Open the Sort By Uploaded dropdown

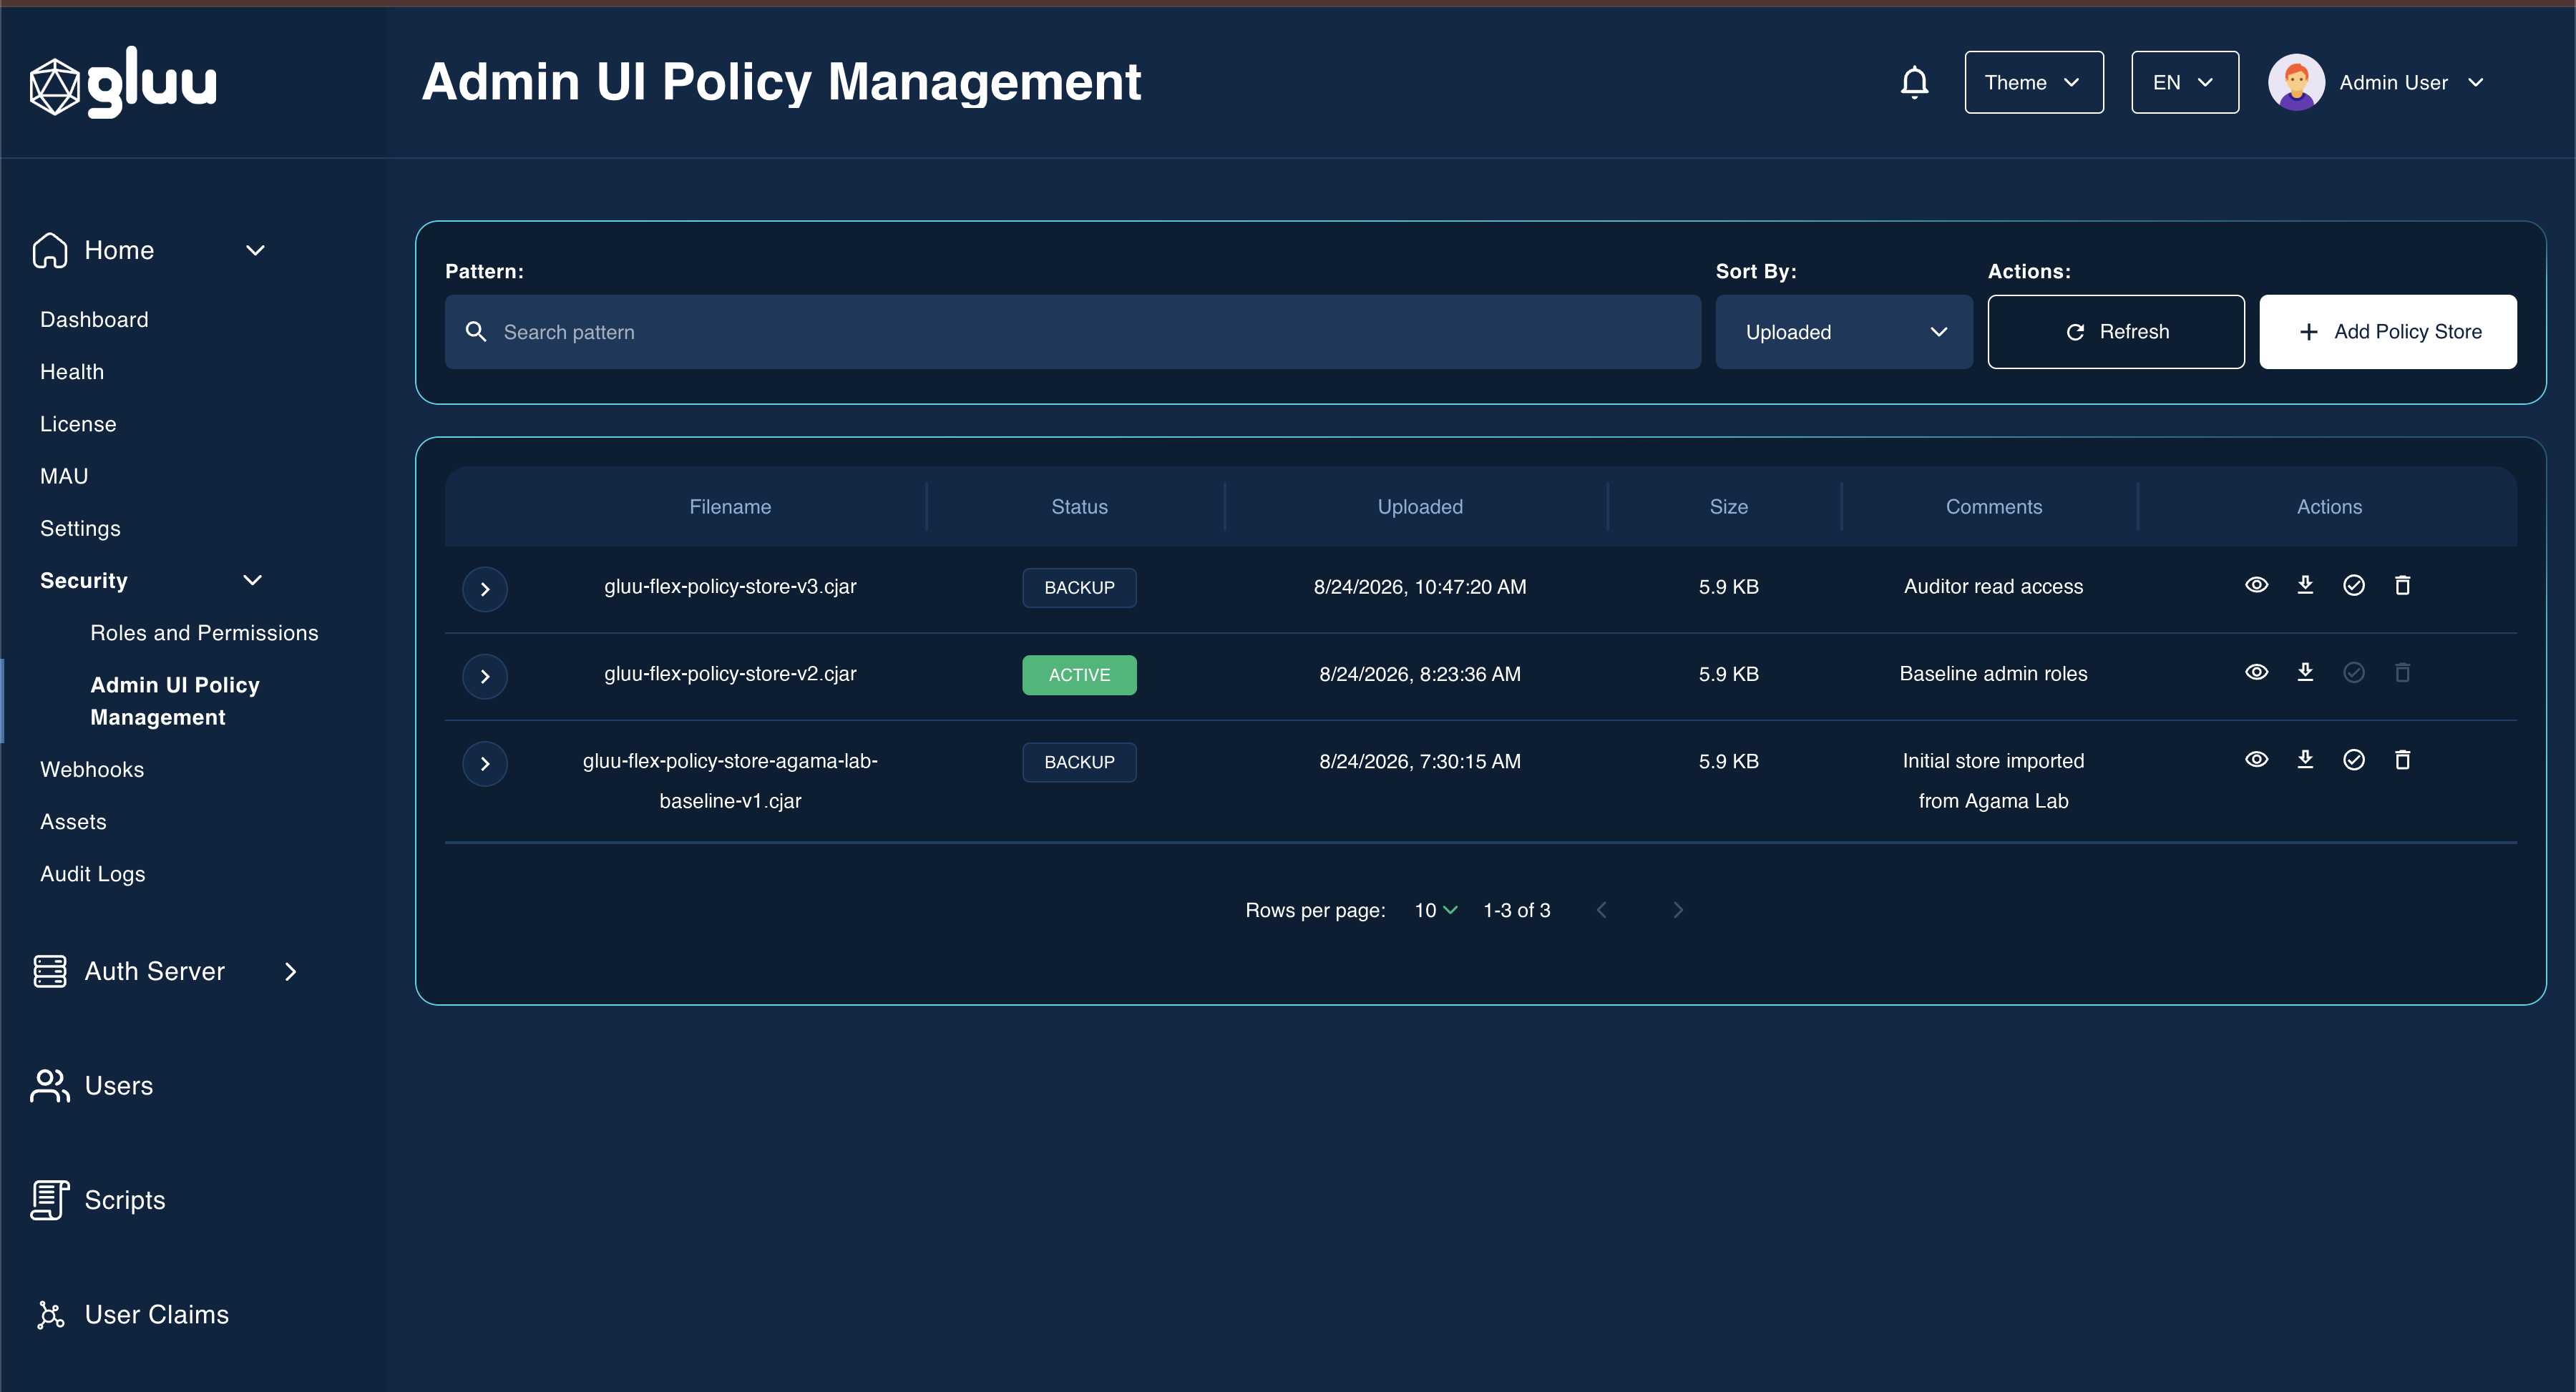[x=1843, y=332]
